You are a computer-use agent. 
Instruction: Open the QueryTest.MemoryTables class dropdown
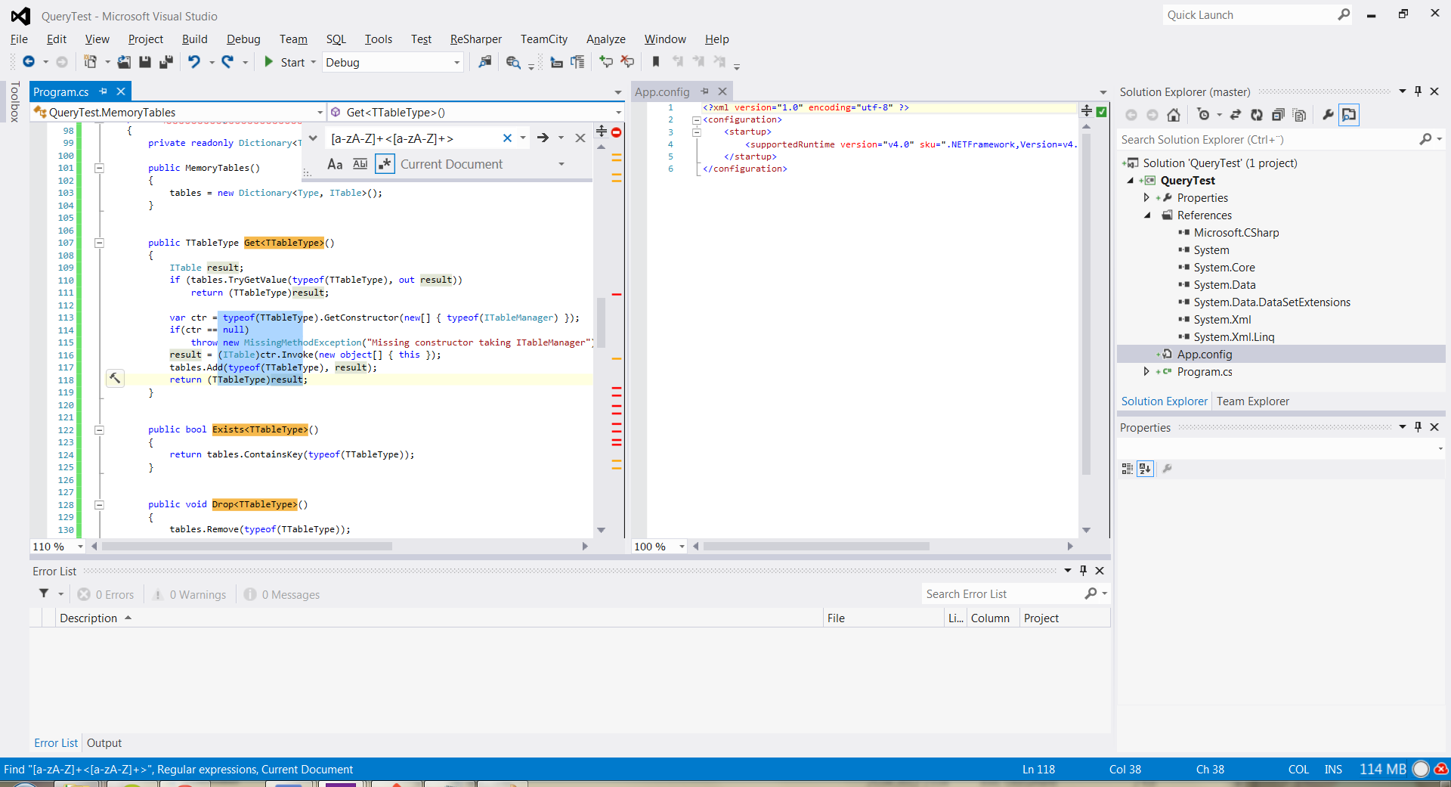[178, 112]
